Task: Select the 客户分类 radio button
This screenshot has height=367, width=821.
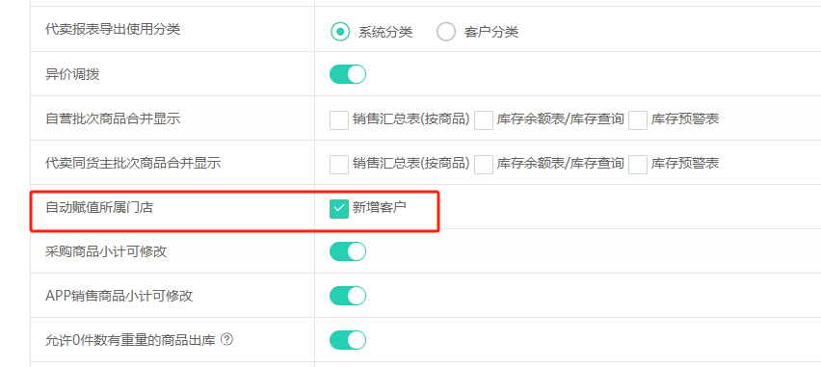Action: (x=446, y=32)
